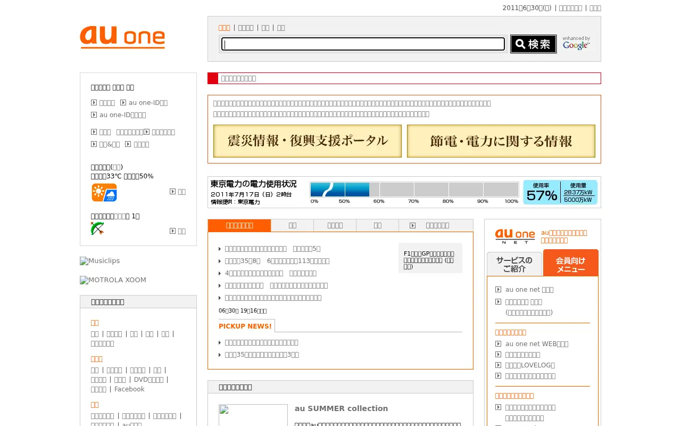Click the archer horoscope icon
Viewport: 681px width, 426px height.
click(97, 229)
